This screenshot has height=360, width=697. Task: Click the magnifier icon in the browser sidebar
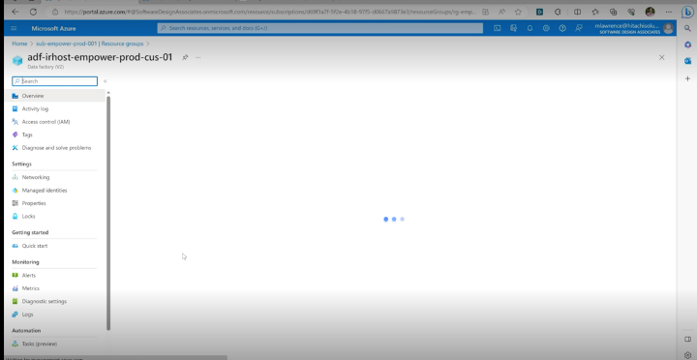tap(687, 28)
